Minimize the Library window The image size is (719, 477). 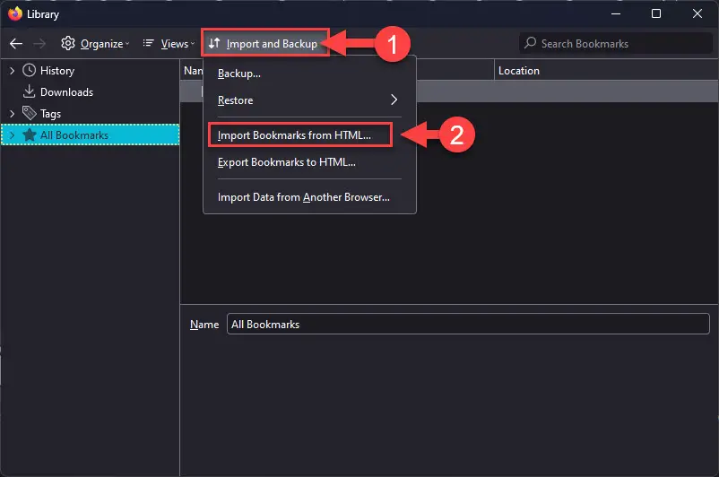tap(616, 13)
